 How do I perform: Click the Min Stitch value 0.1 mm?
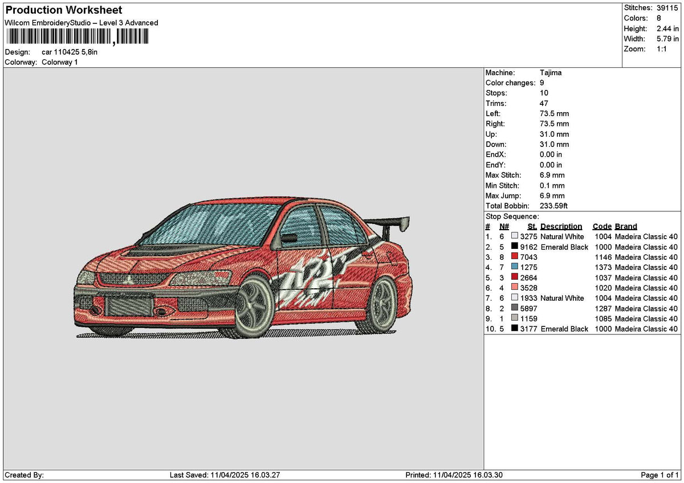(552, 186)
